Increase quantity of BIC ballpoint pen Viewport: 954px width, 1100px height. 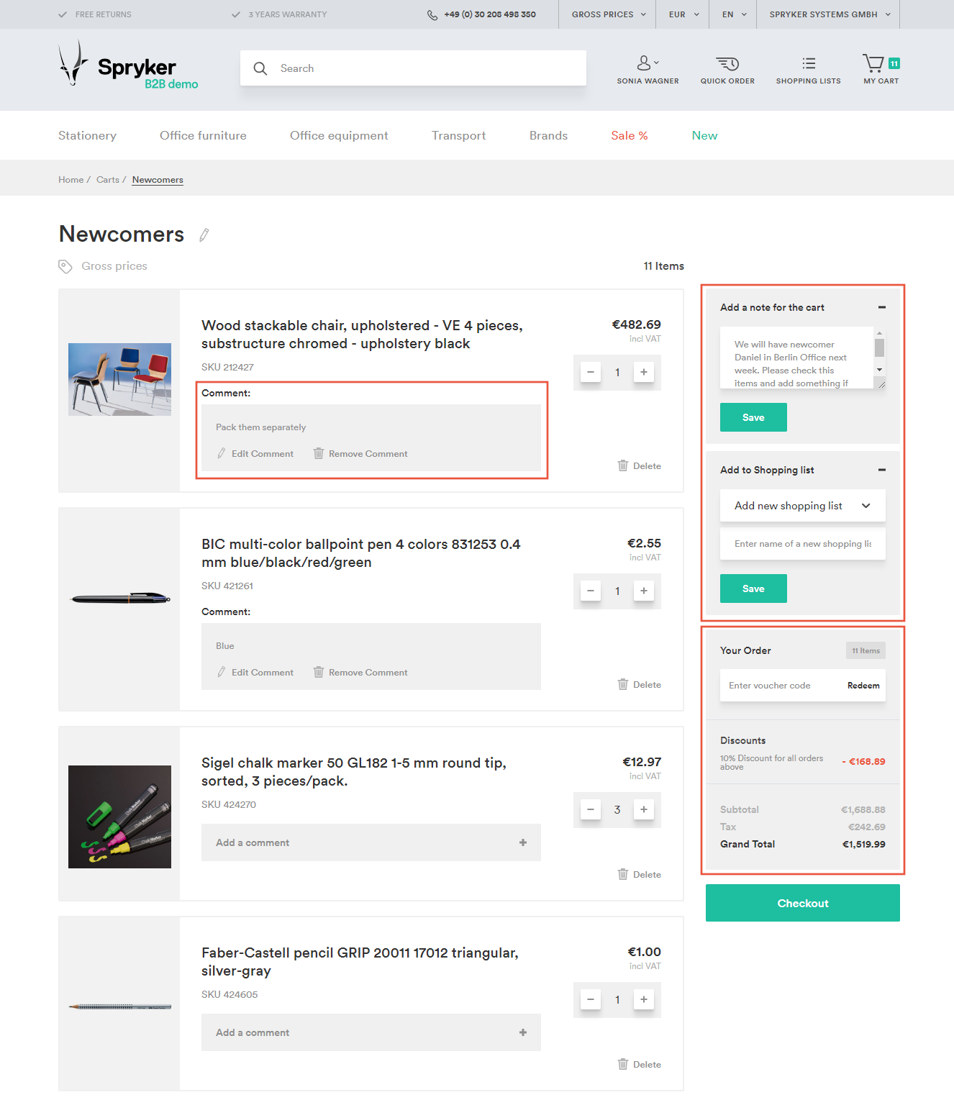coord(644,591)
